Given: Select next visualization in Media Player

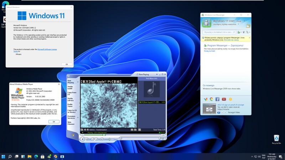Looking at the screenshot, I should pos(88,130).
